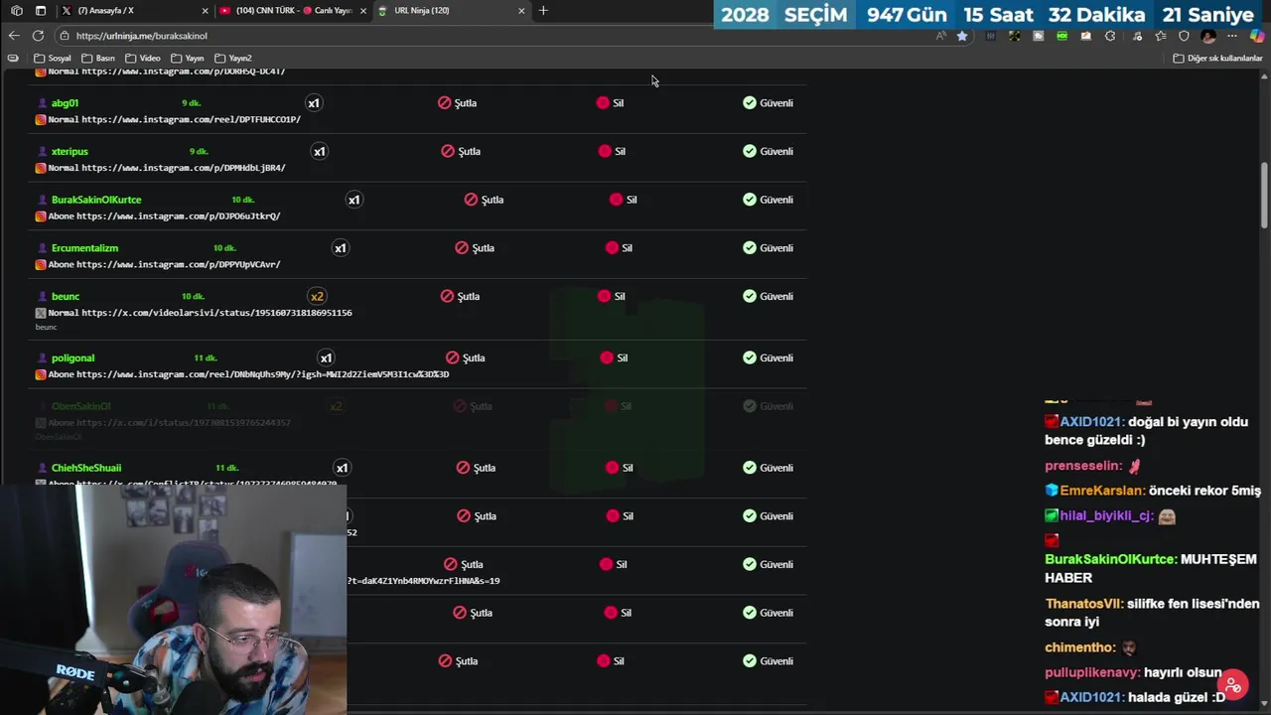The height and width of the screenshot is (715, 1271).
Task: Click Sil on beunc row
Action: (x=611, y=296)
